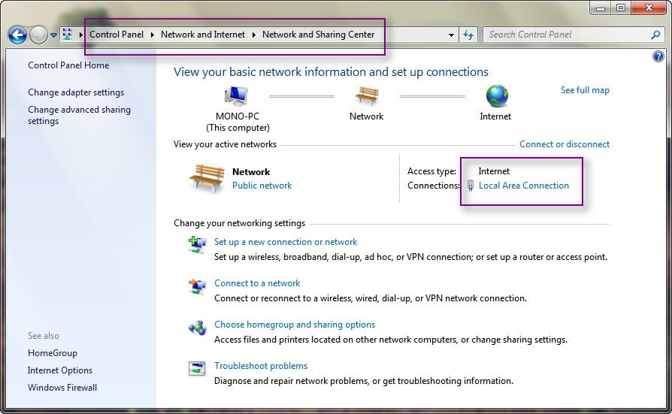Click the MONO-PC (This computer) label

tap(238, 122)
